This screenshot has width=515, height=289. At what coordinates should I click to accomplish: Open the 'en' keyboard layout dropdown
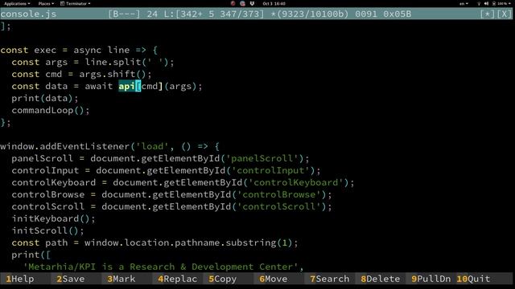[x=463, y=3]
